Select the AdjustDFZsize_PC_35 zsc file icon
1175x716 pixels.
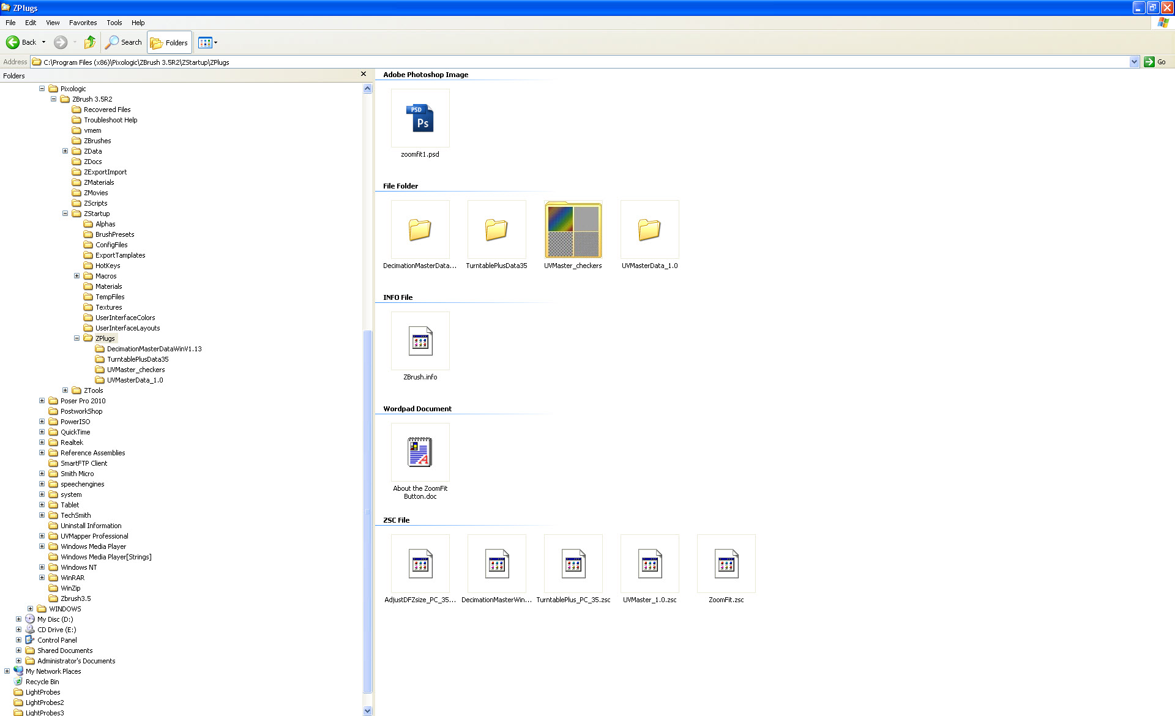pyautogui.click(x=420, y=564)
